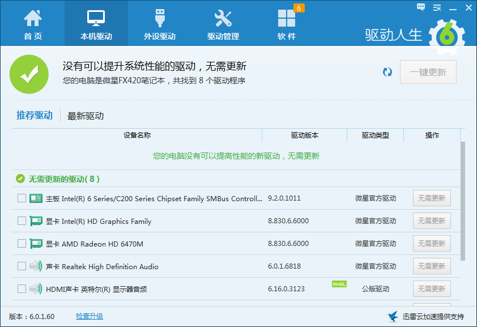Select the Realtek High Definition Audio checkbox
The image size is (477, 327).
pyautogui.click(x=22, y=266)
